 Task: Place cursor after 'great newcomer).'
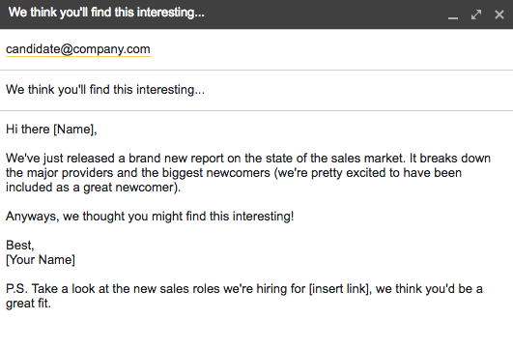(x=182, y=188)
